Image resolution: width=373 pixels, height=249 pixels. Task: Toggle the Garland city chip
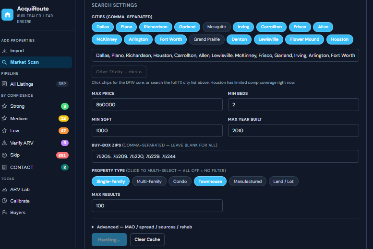point(187,27)
